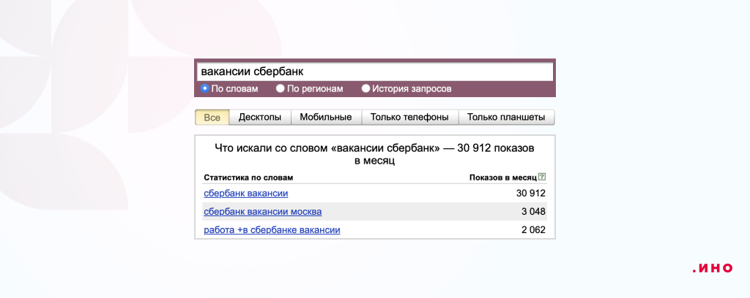Choose the История запросов radio option
Image resolution: width=750 pixels, height=298 pixels.
click(x=365, y=88)
